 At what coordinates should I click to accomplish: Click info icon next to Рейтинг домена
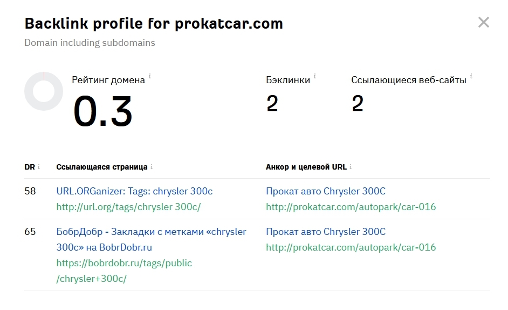coord(150,76)
